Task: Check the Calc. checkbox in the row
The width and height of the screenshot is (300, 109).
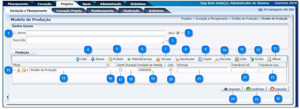Action: [x=171, y=70]
